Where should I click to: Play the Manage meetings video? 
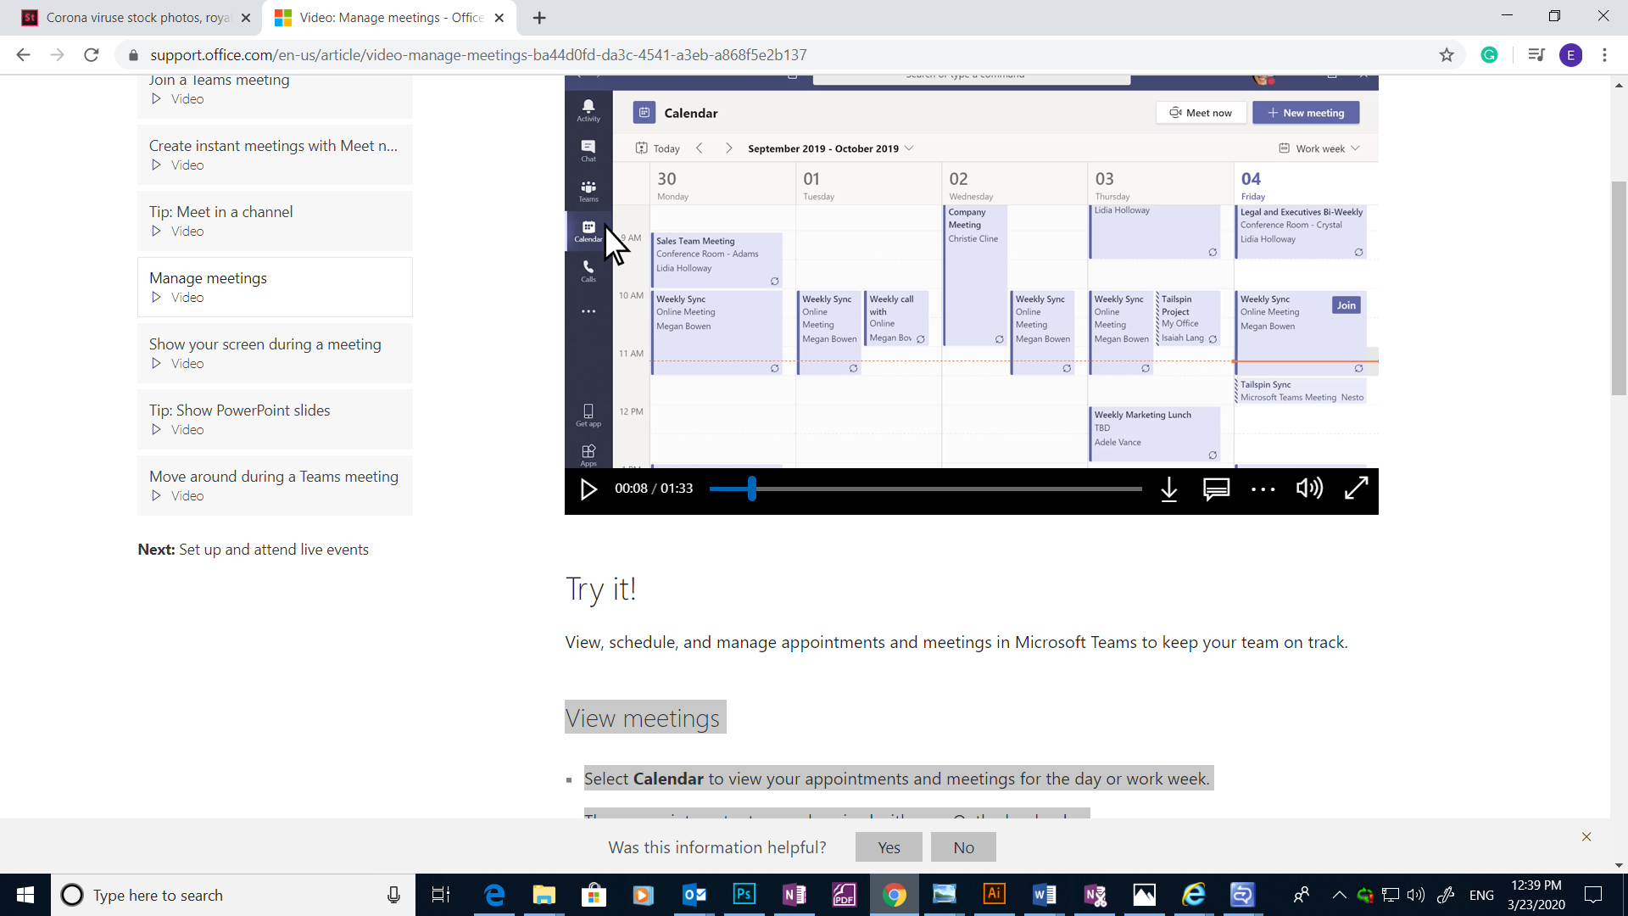[588, 489]
